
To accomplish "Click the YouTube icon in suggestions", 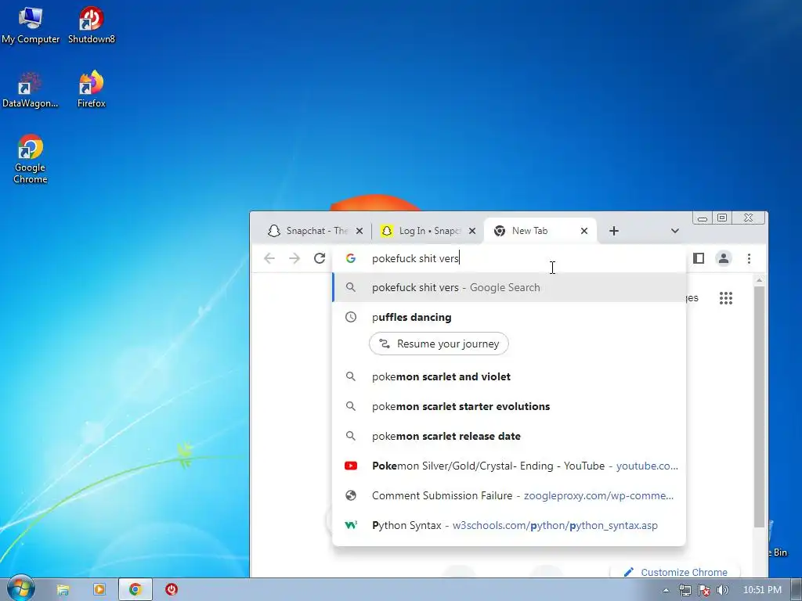I will pos(351,466).
